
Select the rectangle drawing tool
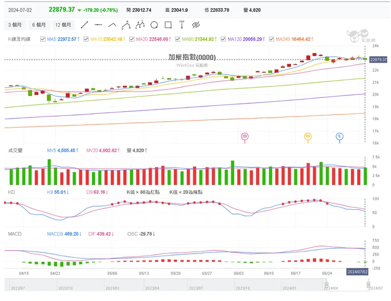[x=168, y=25]
